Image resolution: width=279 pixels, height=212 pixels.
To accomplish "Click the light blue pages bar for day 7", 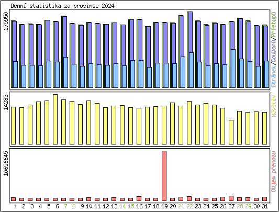I will pos(65,72).
